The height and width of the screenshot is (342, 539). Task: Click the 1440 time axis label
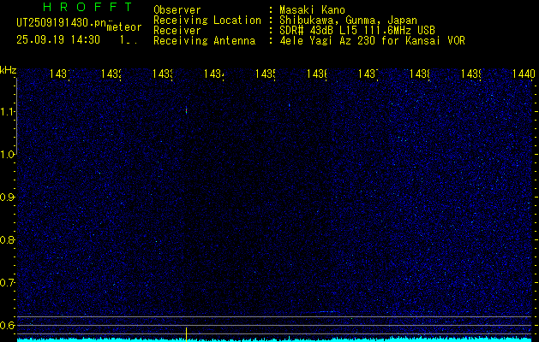click(x=524, y=74)
